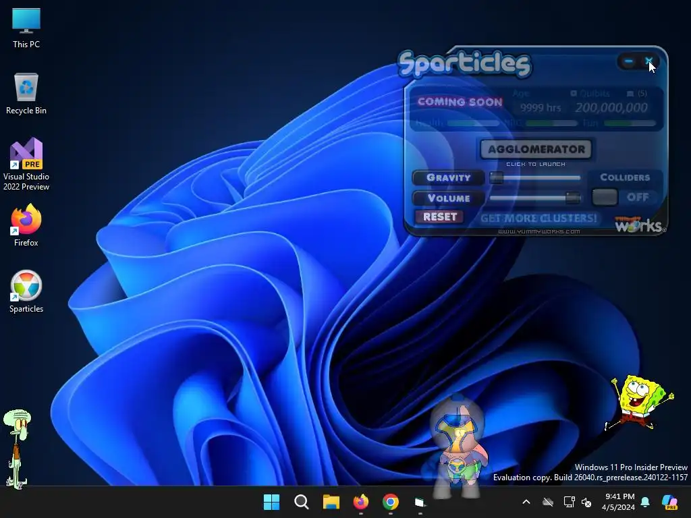The height and width of the screenshot is (518, 691).
Task: Open the Windows Start menu
Action: point(271,502)
